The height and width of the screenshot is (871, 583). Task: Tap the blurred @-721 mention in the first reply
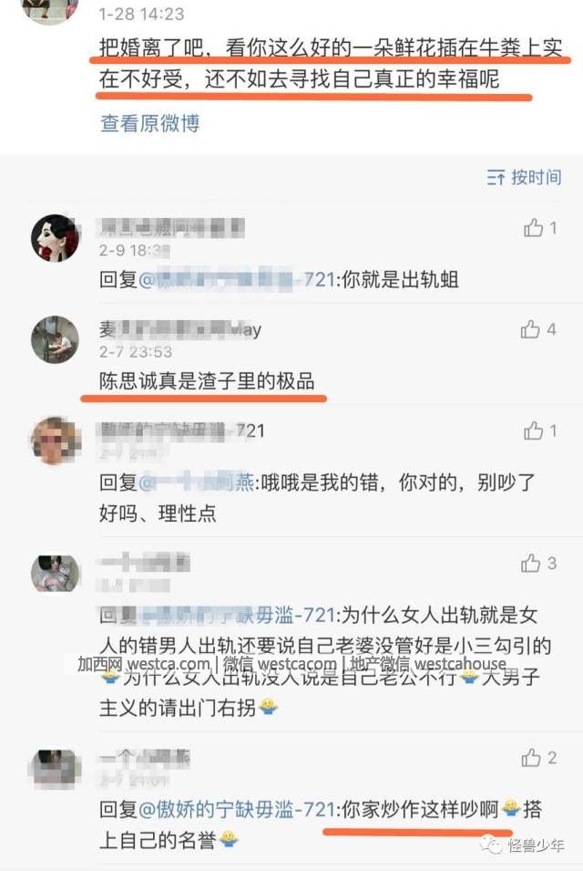(x=236, y=279)
